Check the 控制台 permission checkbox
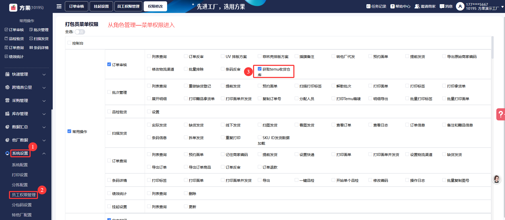This screenshot has height=220, width=505. click(x=69, y=43)
